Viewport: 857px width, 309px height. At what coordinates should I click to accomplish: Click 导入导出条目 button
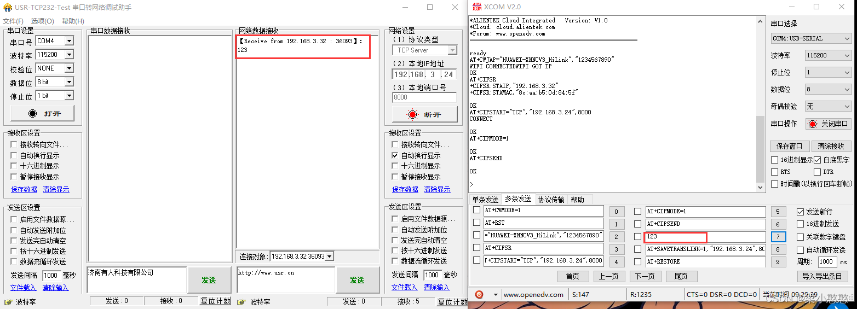point(822,276)
